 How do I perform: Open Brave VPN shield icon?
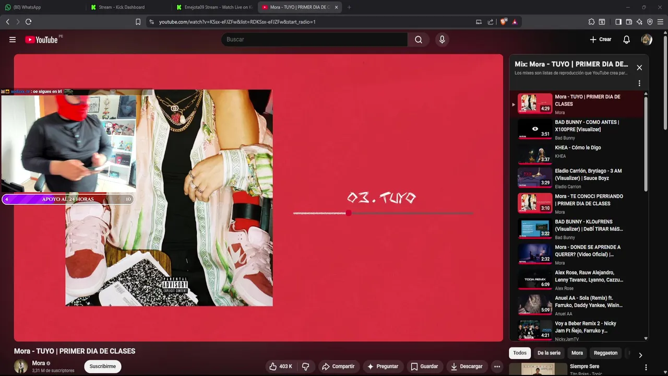(x=650, y=22)
